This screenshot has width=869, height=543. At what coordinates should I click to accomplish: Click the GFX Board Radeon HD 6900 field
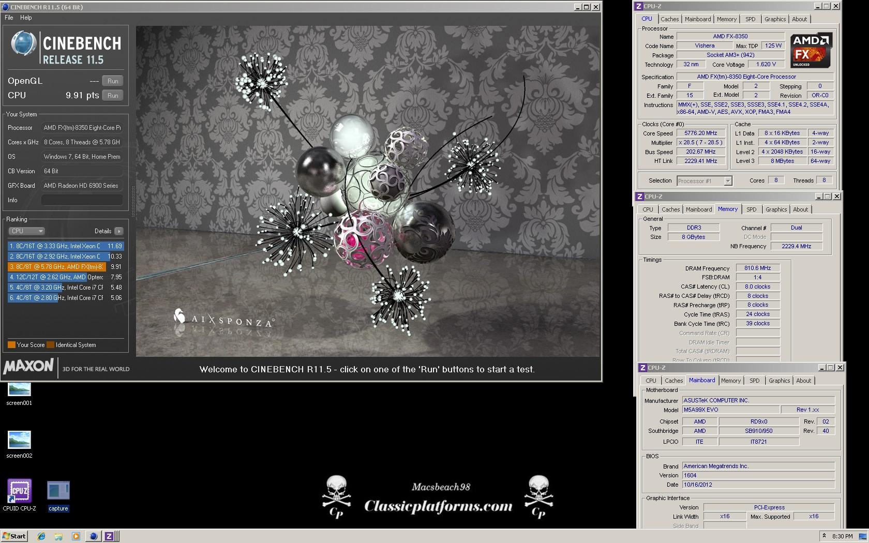[x=82, y=186]
